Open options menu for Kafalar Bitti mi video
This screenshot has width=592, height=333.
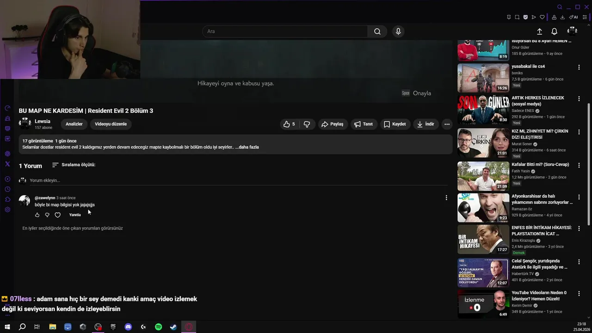pos(579,165)
